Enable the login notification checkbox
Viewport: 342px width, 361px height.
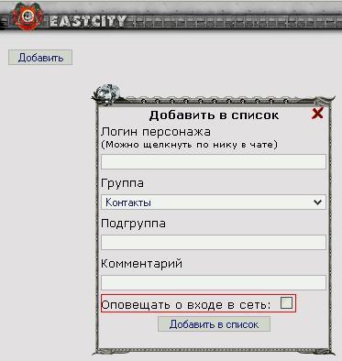pyautogui.click(x=286, y=303)
